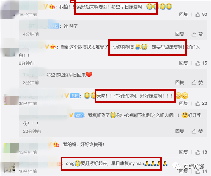Click the blue 铁粉 badge at 35分钟前
The image size is (211, 176).
coord(75,96)
